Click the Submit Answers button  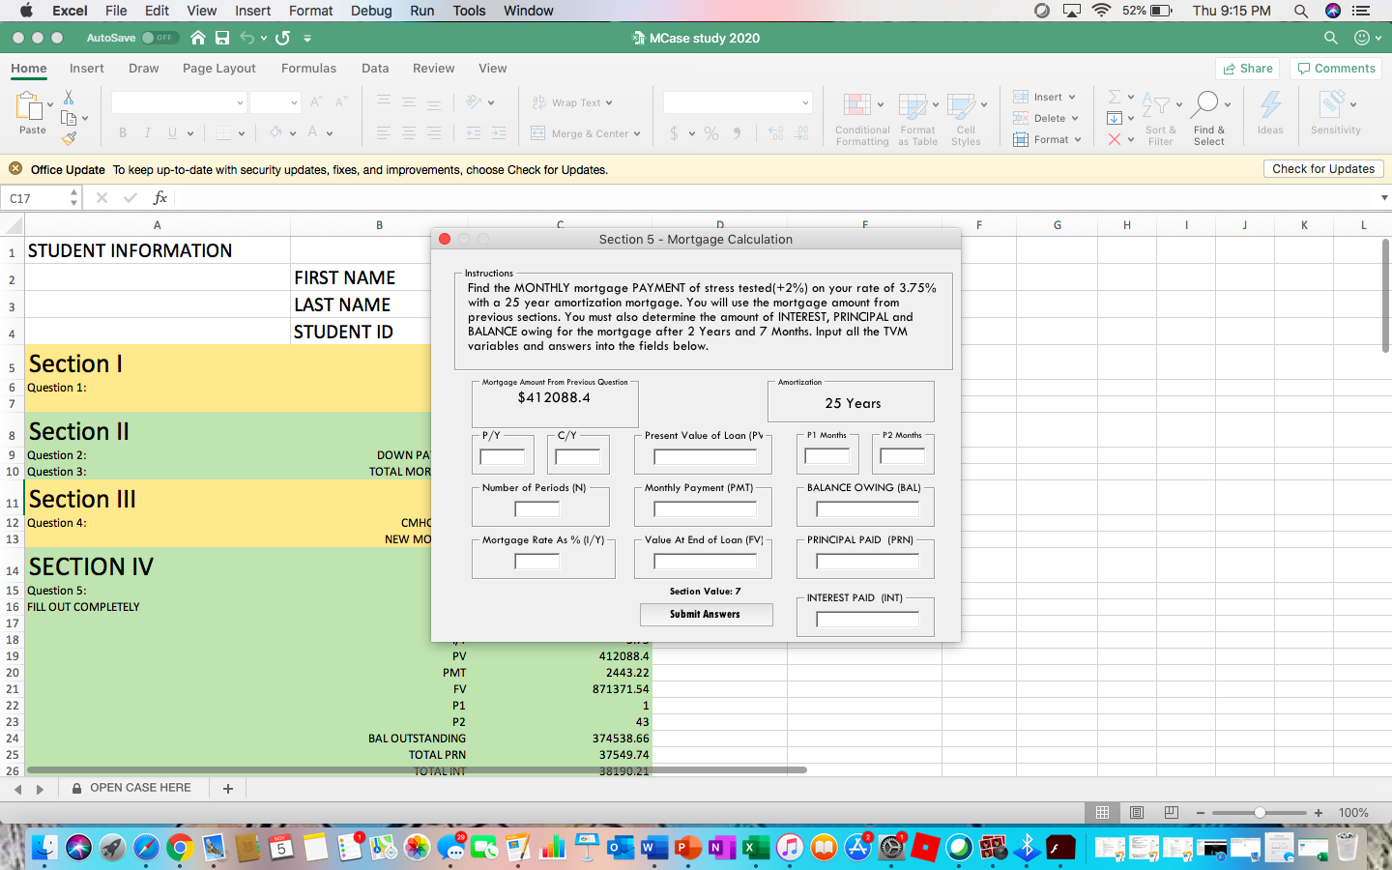(706, 615)
